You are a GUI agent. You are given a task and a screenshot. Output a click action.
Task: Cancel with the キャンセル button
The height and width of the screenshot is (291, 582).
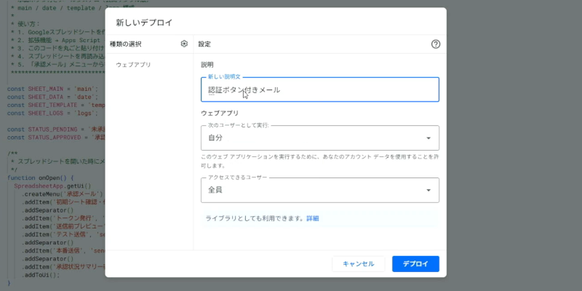pos(358,264)
